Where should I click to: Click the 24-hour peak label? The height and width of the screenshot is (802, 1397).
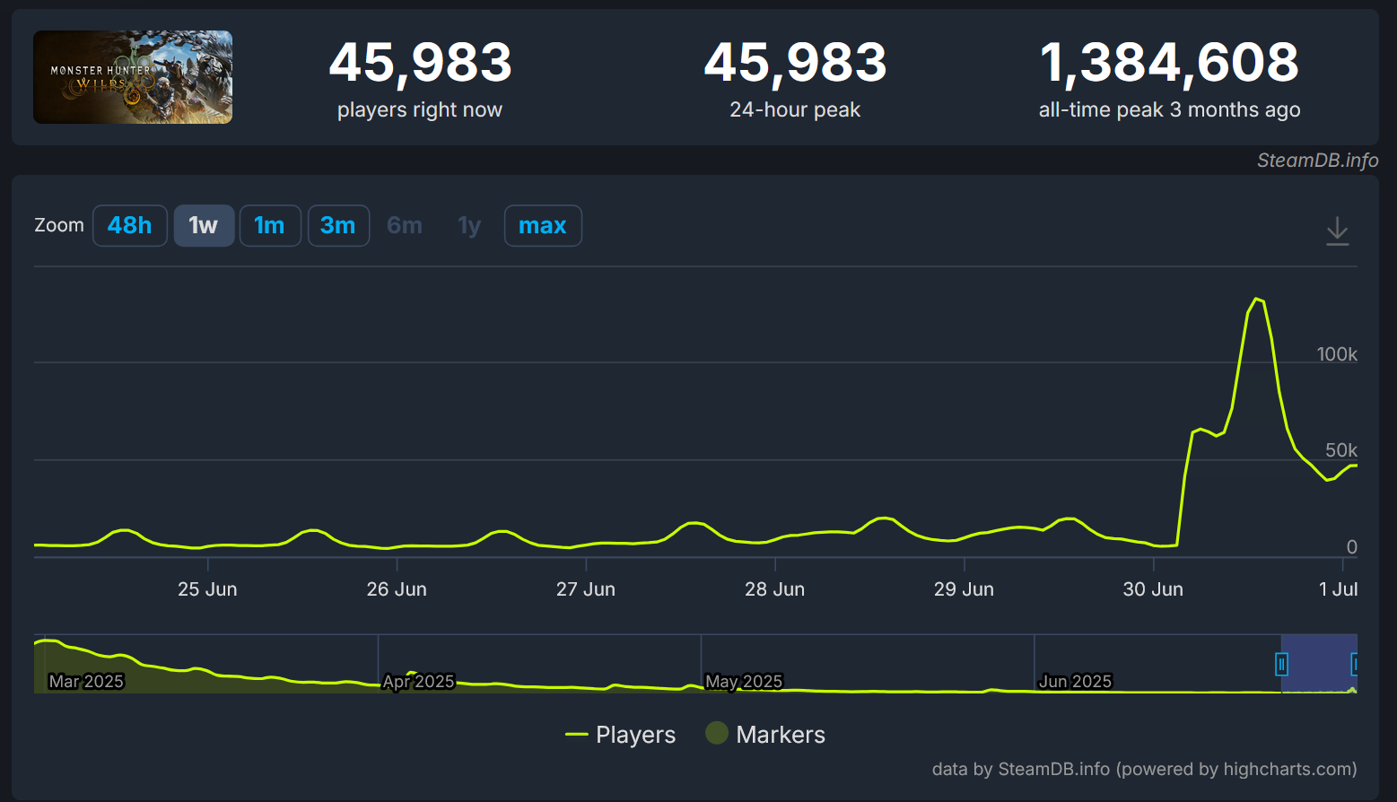795,109
